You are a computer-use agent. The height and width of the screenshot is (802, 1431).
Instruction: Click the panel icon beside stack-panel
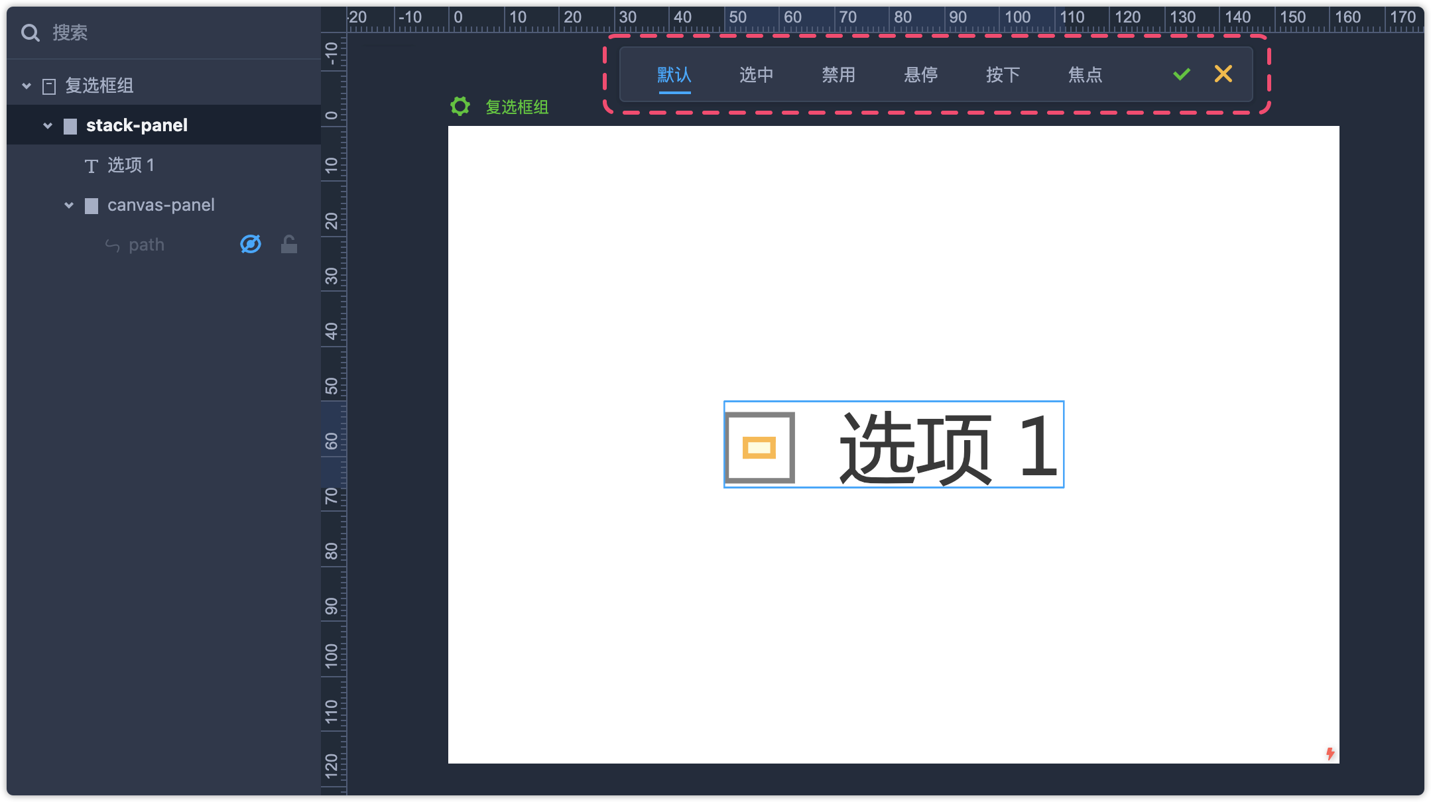70,126
